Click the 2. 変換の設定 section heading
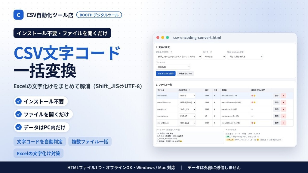The image size is (308, 173). pos(163,47)
